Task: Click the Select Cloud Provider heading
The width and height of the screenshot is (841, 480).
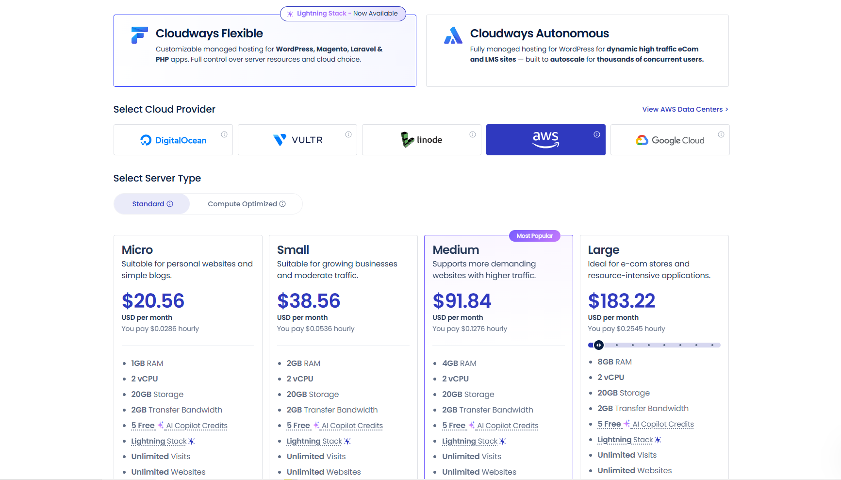Action: pyautogui.click(x=165, y=109)
